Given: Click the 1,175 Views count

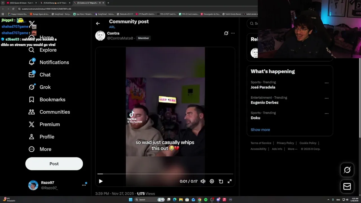Looking at the screenshot, I should click(146, 194).
